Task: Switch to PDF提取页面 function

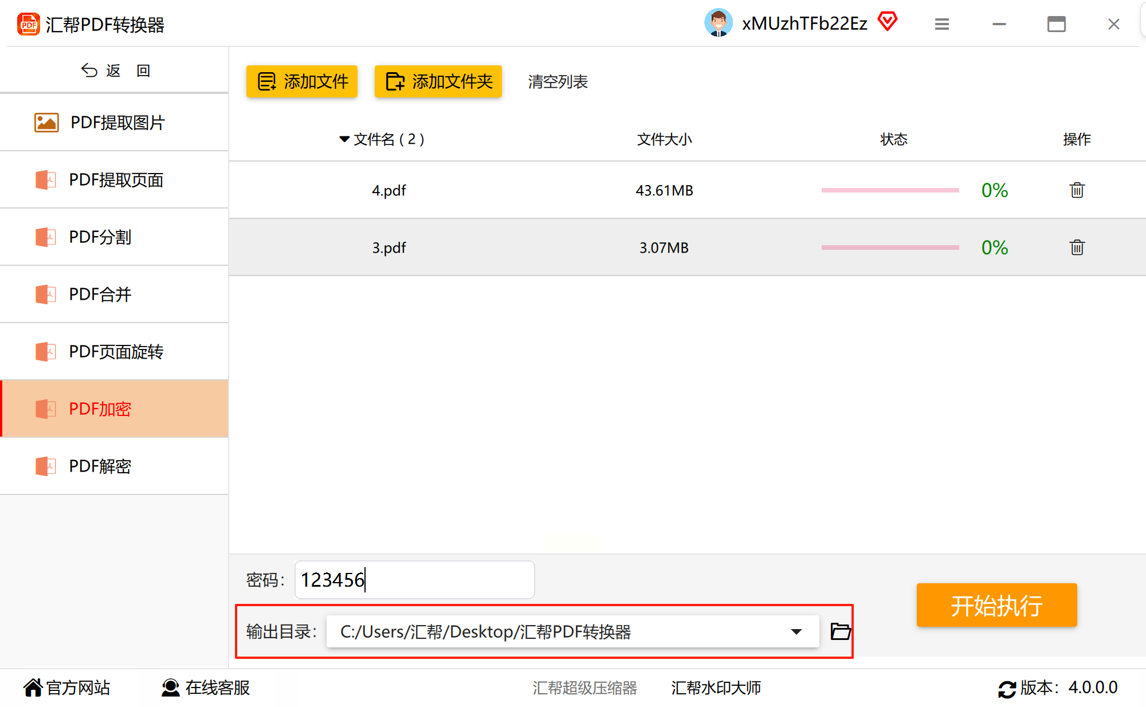Action: click(115, 180)
